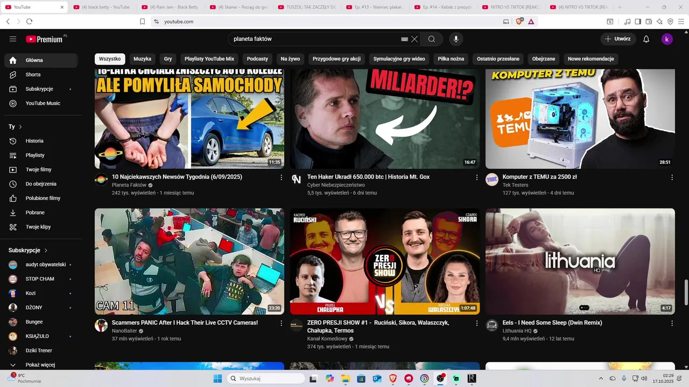Click into the planeta faktów search field

click(x=315, y=39)
